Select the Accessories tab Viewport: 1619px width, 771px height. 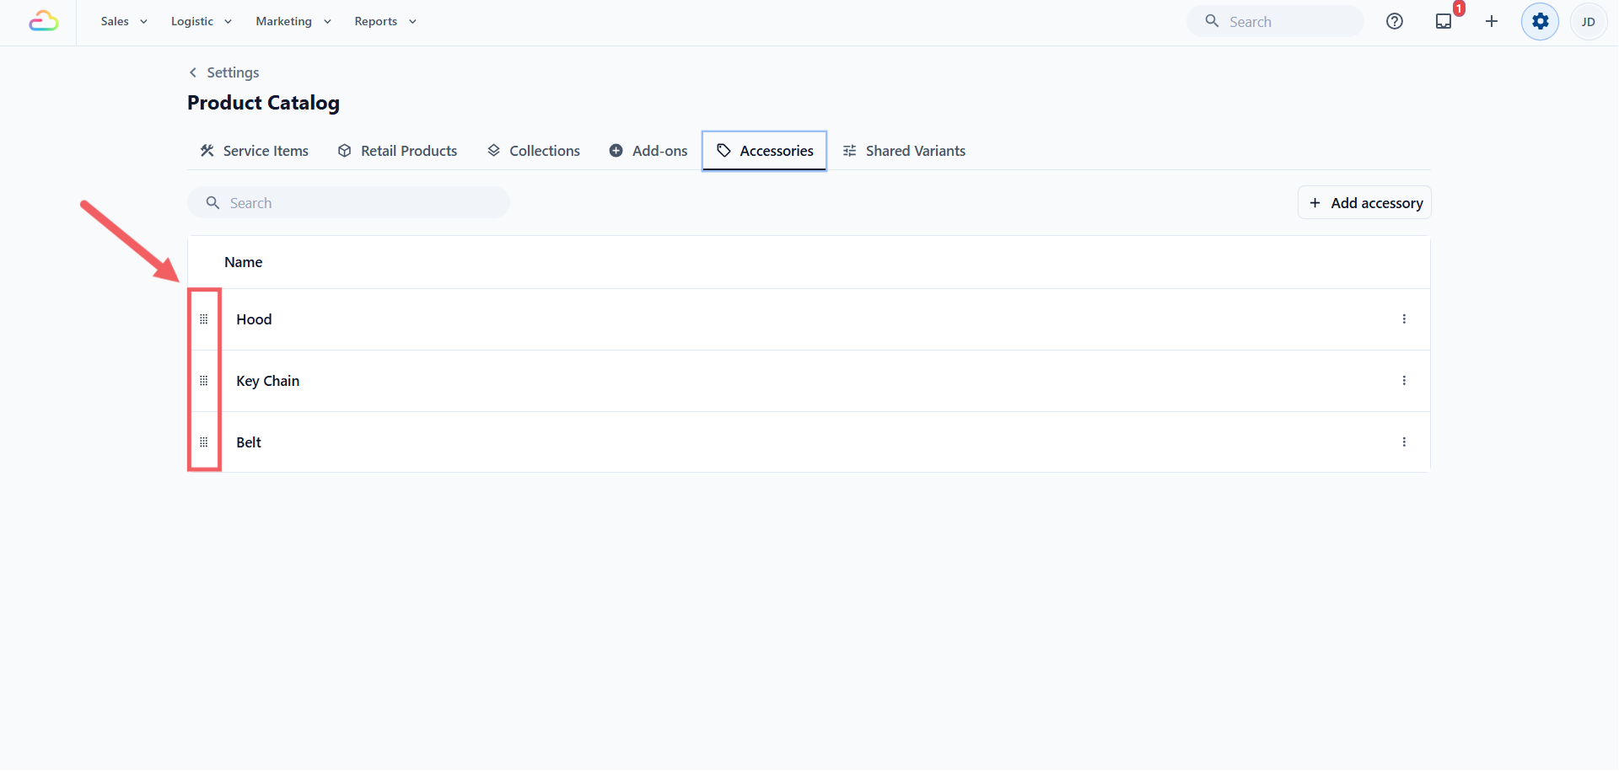coord(765,151)
